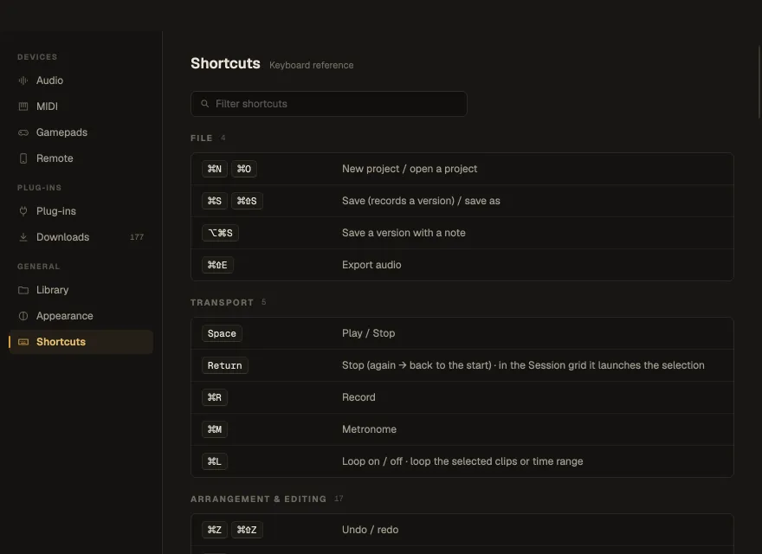Click the ⌘⇧Z redo key badge
This screenshot has width=762, height=554.
(247, 530)
